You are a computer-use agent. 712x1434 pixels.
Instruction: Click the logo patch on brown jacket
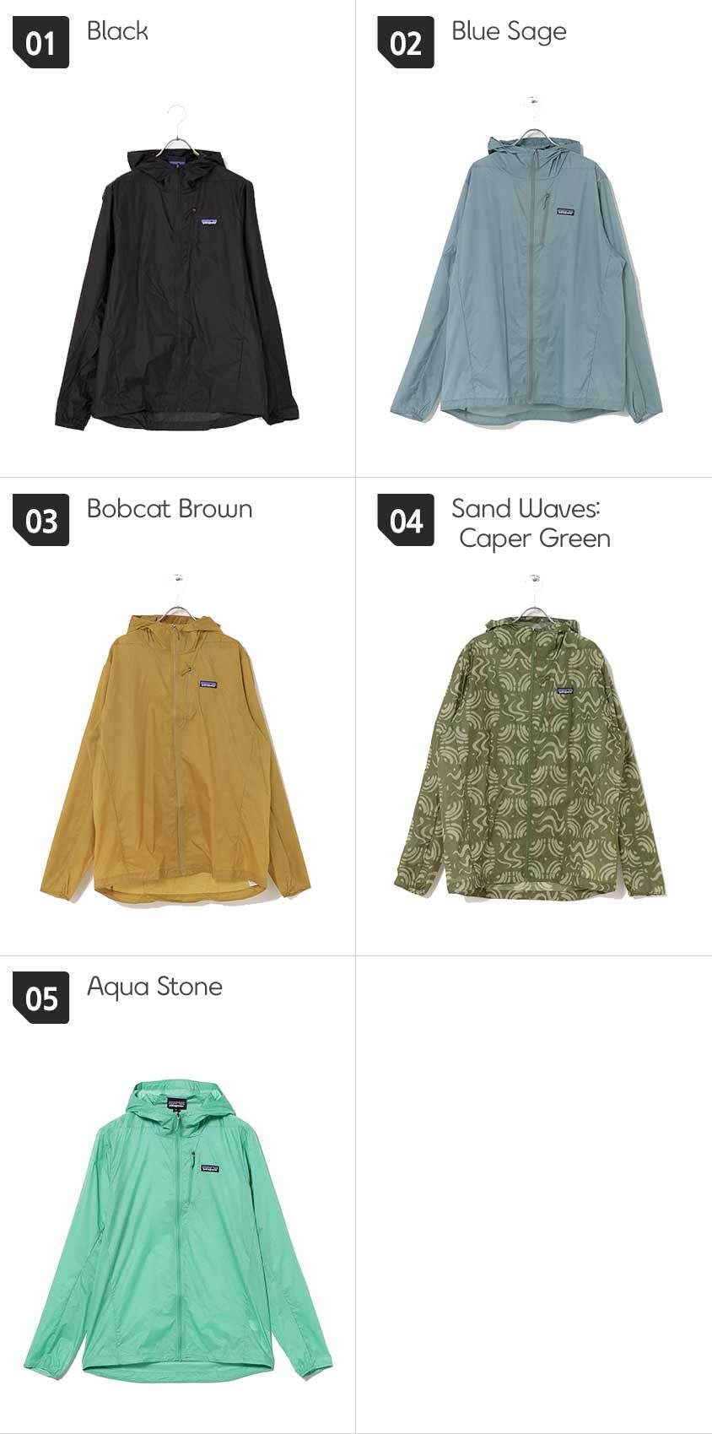tap(209, 685)
